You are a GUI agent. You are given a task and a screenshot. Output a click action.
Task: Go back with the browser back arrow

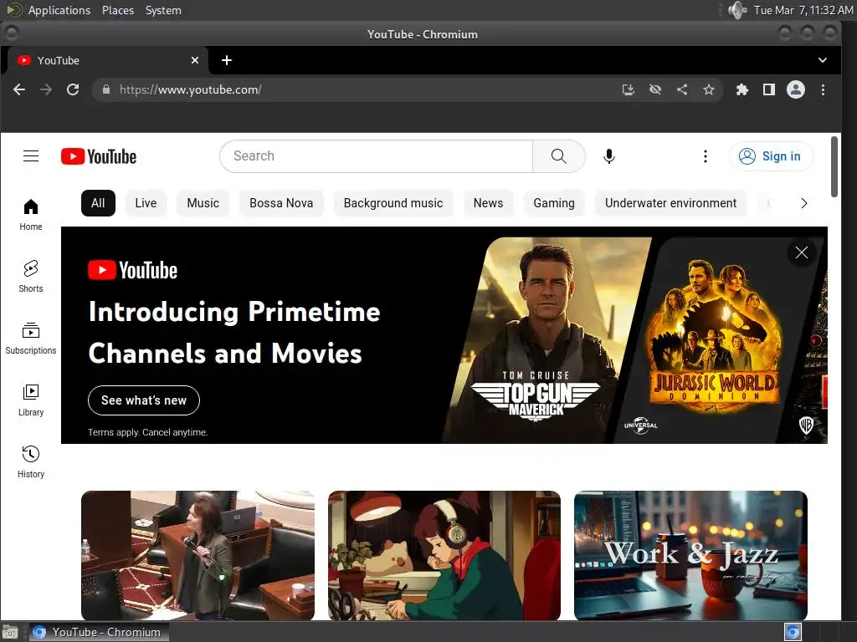pyautogui.click(x=19, y=89)
